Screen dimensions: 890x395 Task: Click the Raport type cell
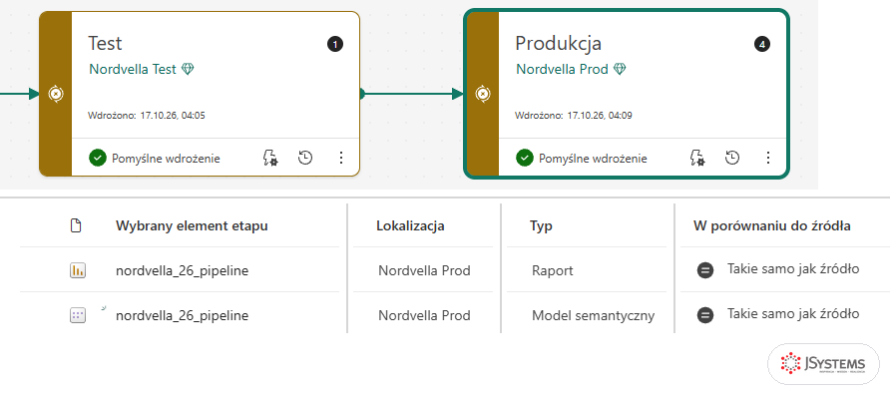[553, 271]
